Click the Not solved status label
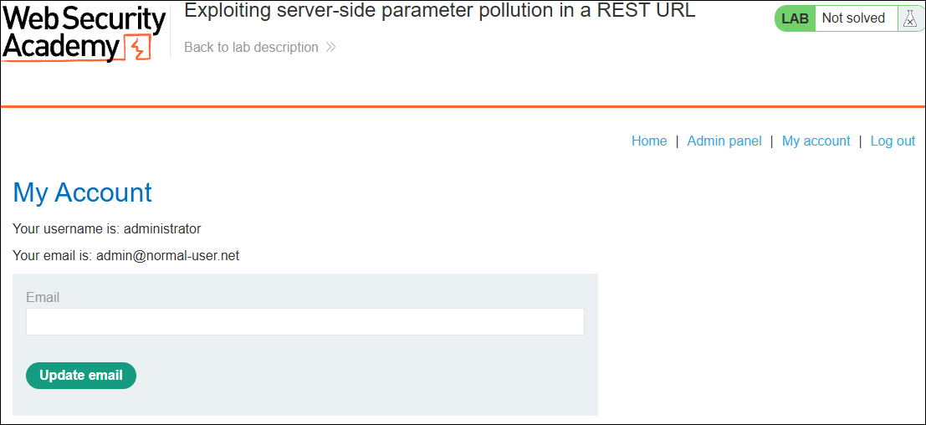The width and height of the screenshot is (926, 425). coord(853,18)
